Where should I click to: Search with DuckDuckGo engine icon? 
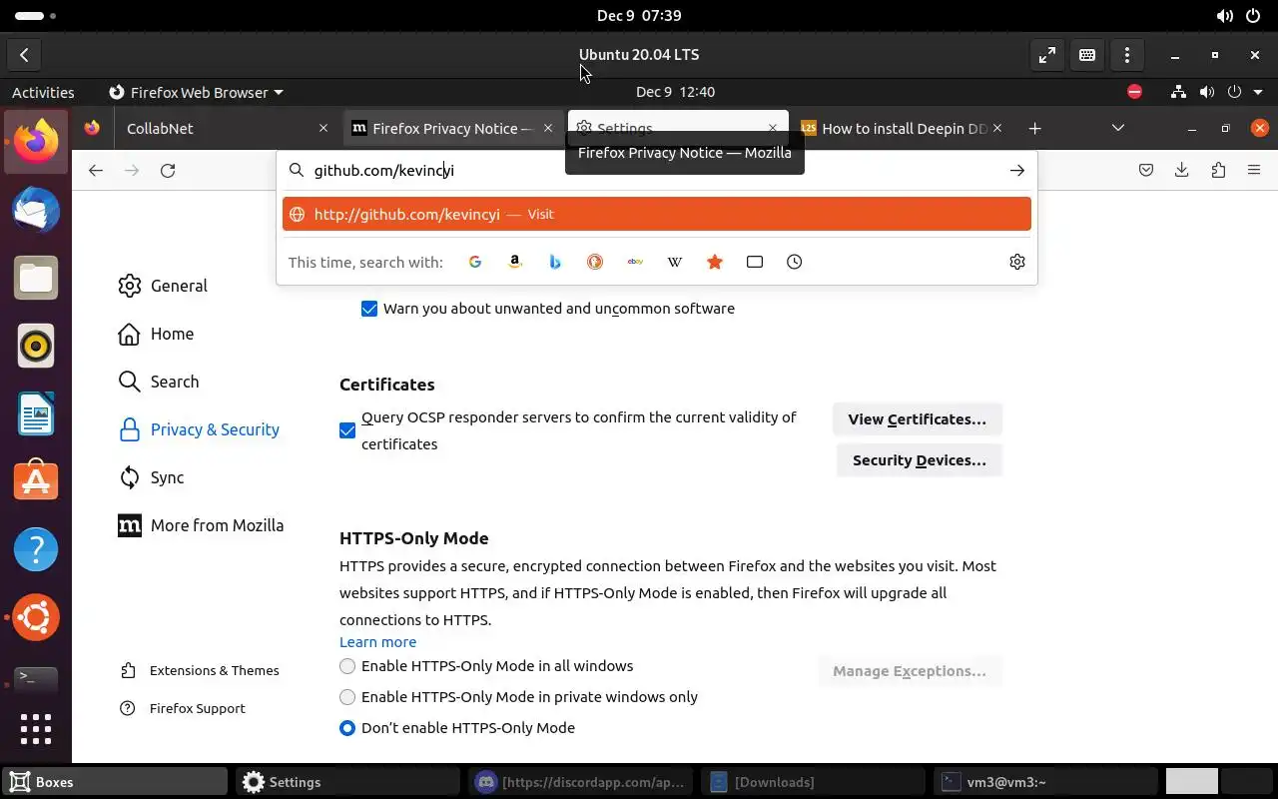(x=595, y=262)
